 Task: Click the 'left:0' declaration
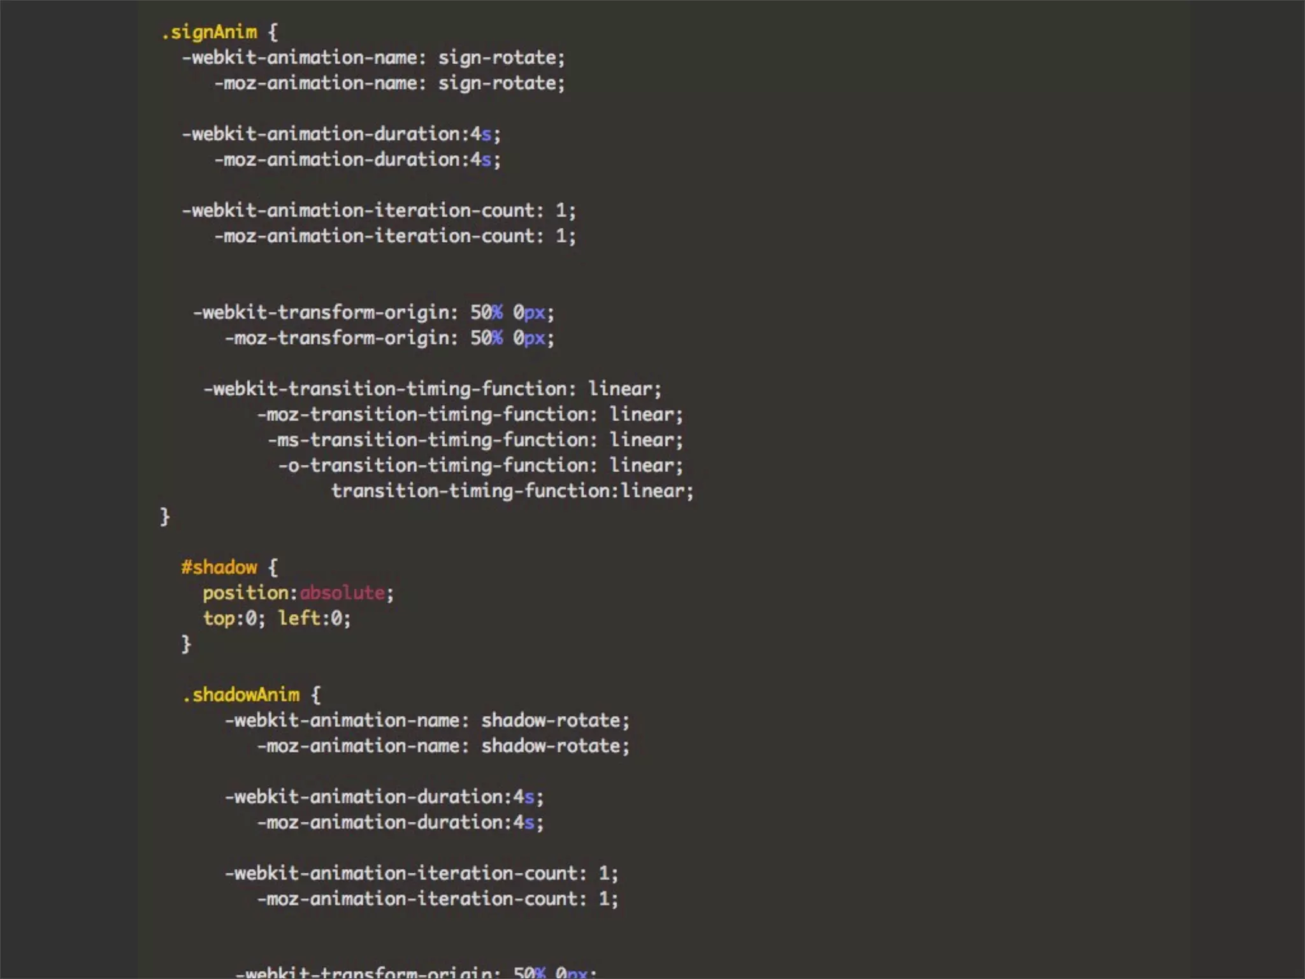point(310,618)
